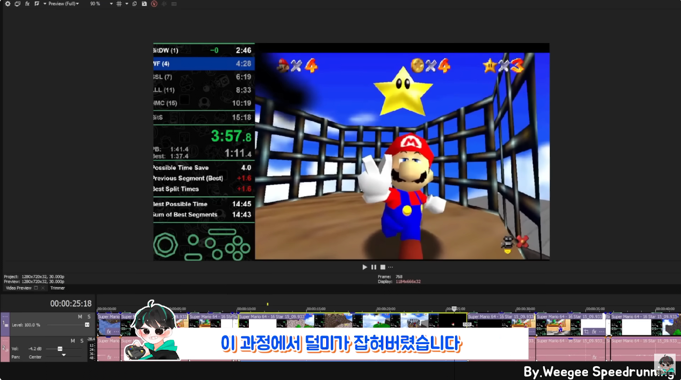
Task: Switch to the Video Preview tab
Action: click(x=18, y=288)
